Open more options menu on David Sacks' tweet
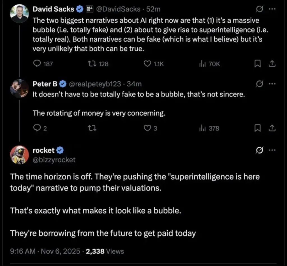The image size is (287, 266). 272,9
